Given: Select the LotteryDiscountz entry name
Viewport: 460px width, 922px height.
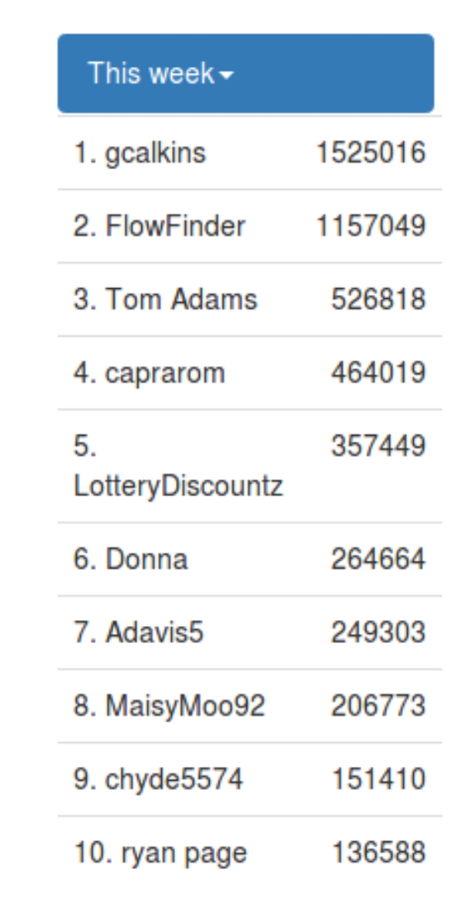Looking at the screenshot, I should point(179,466).
